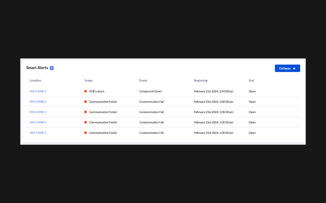This screenshot has width=326, height=203.
Task: Open Smart Alerts external link icon
Action: tap(52, 68)
